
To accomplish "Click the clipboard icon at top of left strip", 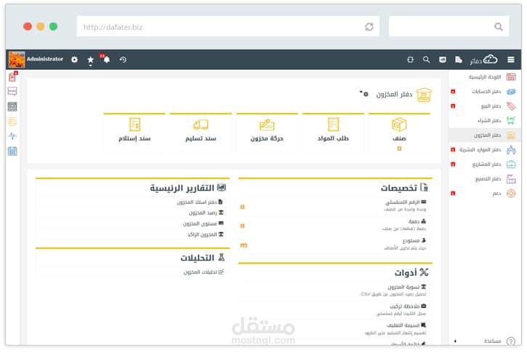I will pos(12,77).
